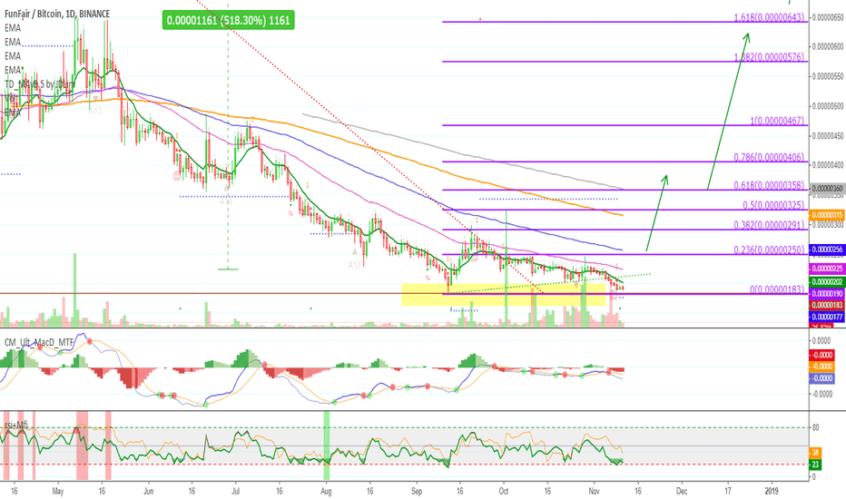This screenshot has height=499, width=846.
Task: Click the 0.5(0.00000325) Fibonacci level label
Action: [x=773, y=205]
